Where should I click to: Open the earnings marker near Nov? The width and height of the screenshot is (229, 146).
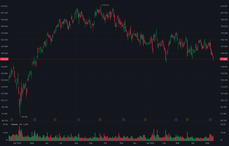(124, 120)
